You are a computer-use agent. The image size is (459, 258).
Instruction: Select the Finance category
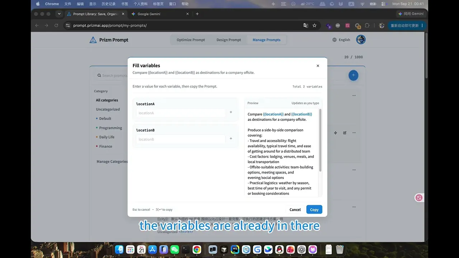(x=104, y=147)
